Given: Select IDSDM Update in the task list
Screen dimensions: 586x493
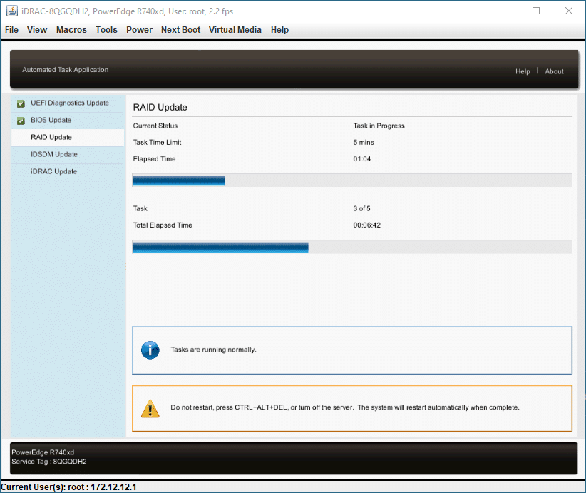Looking at the screenshot, I should [x=68, y=155].
